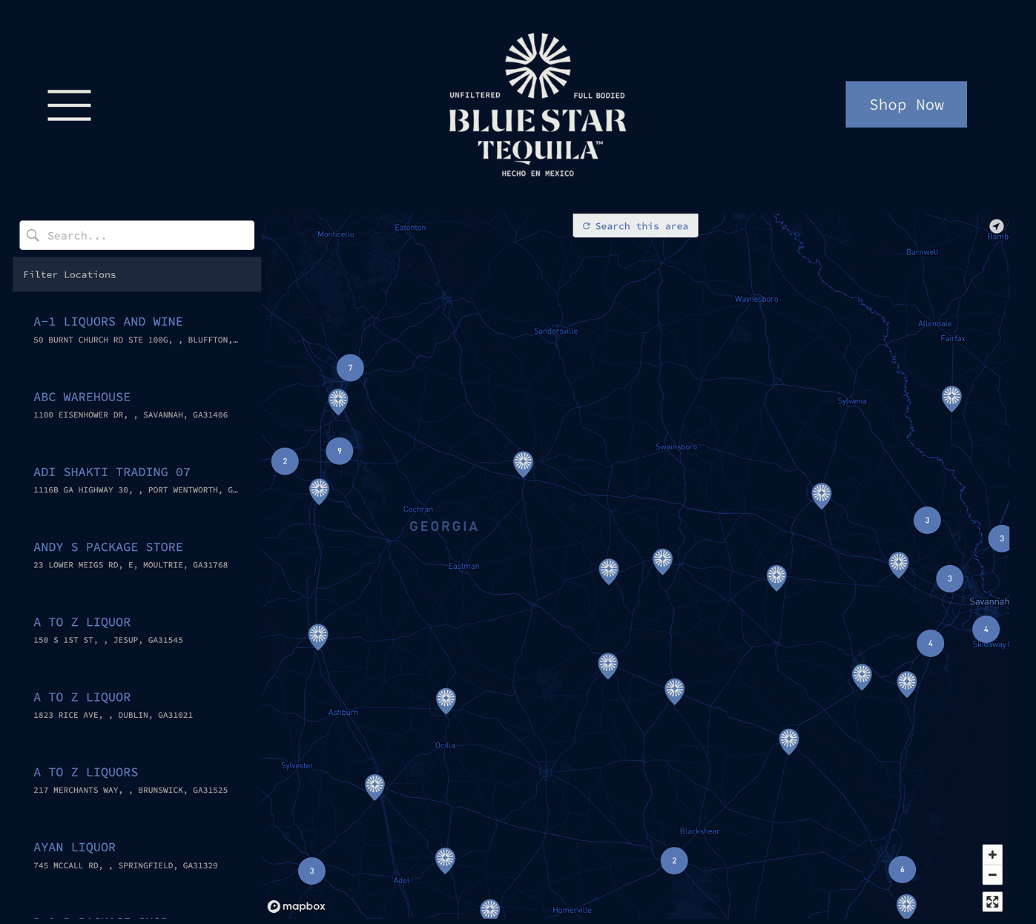Click inside the Search text field
1036x924 pixels.
tap(137, 235)
